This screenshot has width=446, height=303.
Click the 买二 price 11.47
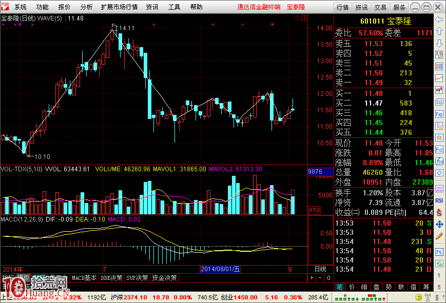click(x=374, y=103)
